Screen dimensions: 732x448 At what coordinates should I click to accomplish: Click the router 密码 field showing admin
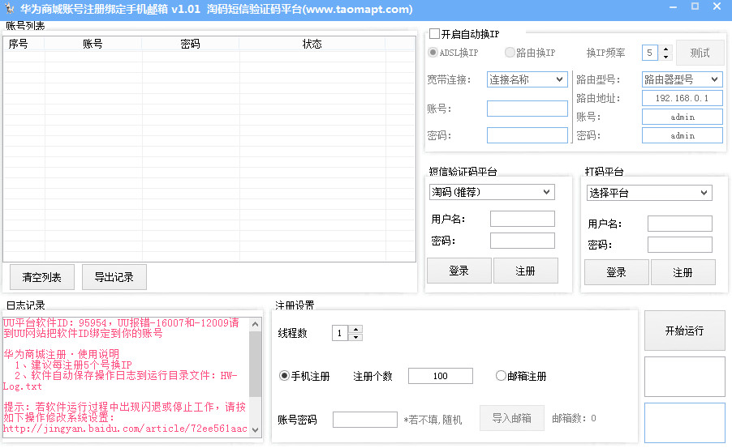[682, 135]
